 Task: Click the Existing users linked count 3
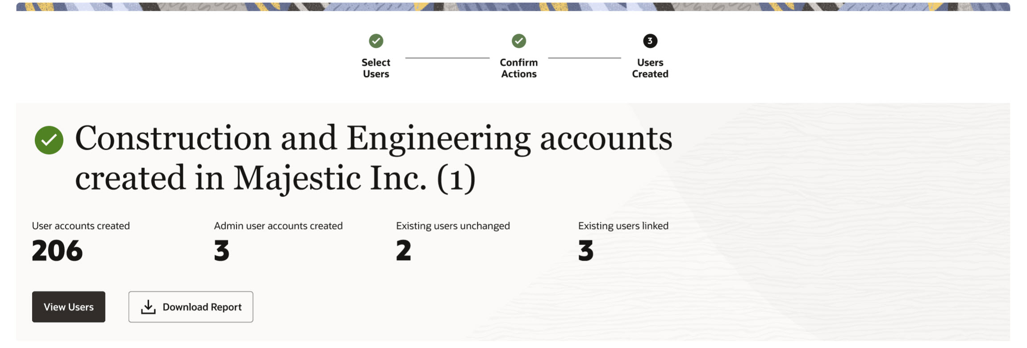[x=585, y=250]
